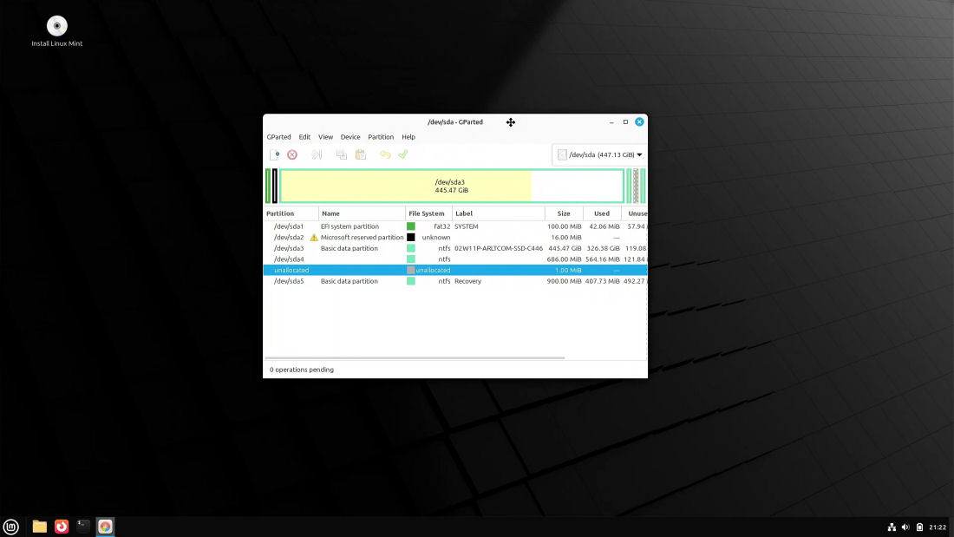Click the Apply all operations checkmark

click(403, 154)
